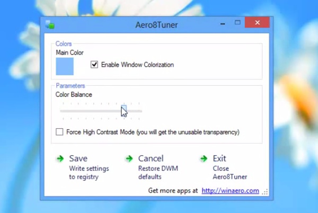The image size is (318, 213).
Task: Exit and close Aero8Tuner
Action: [x=230, y=167]
